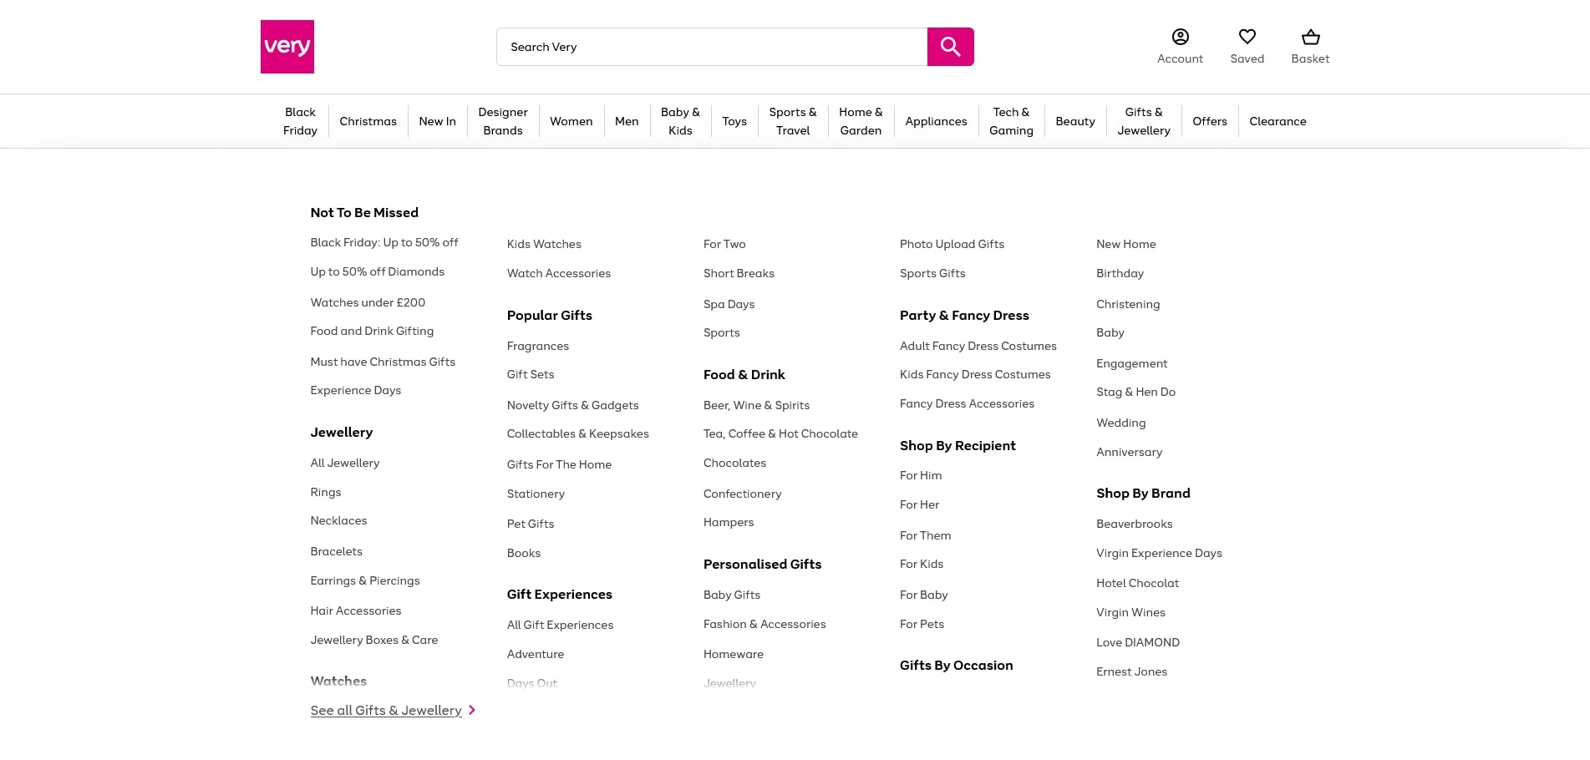Click the arrow beside See all Gifts & Jewellery
Screen dimensions: 1590x760
coord(472,710)
